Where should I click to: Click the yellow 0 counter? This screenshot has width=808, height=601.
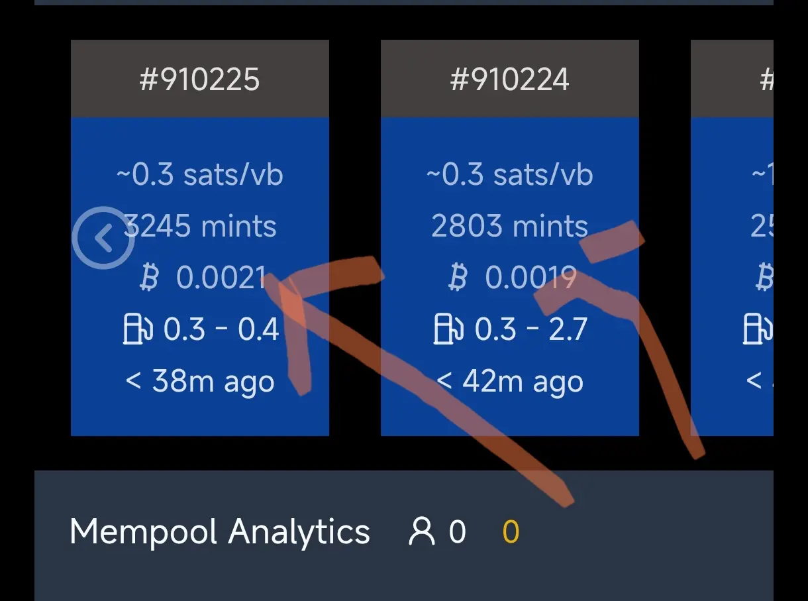coord(511,532)
